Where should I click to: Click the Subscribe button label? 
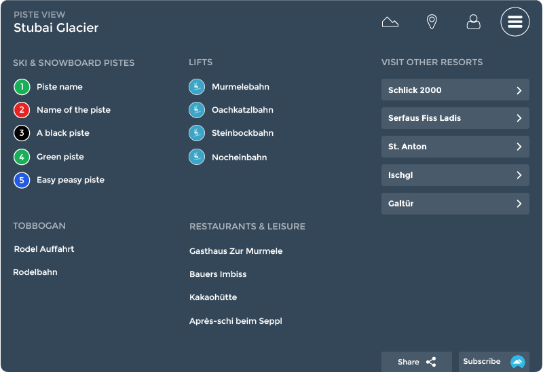click(x=482, y=361)
